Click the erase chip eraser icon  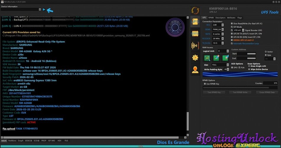pos(225,58)
